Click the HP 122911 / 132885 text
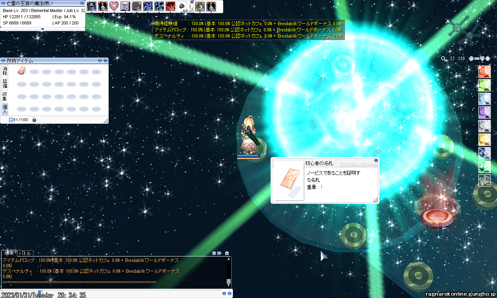 [x=22, y=17]
